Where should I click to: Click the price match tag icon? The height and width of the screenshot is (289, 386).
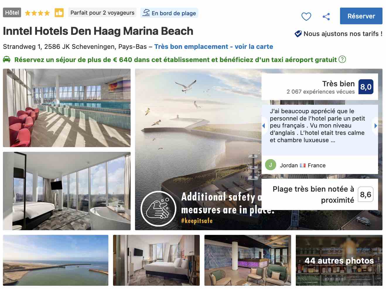[x=298, y=34]
